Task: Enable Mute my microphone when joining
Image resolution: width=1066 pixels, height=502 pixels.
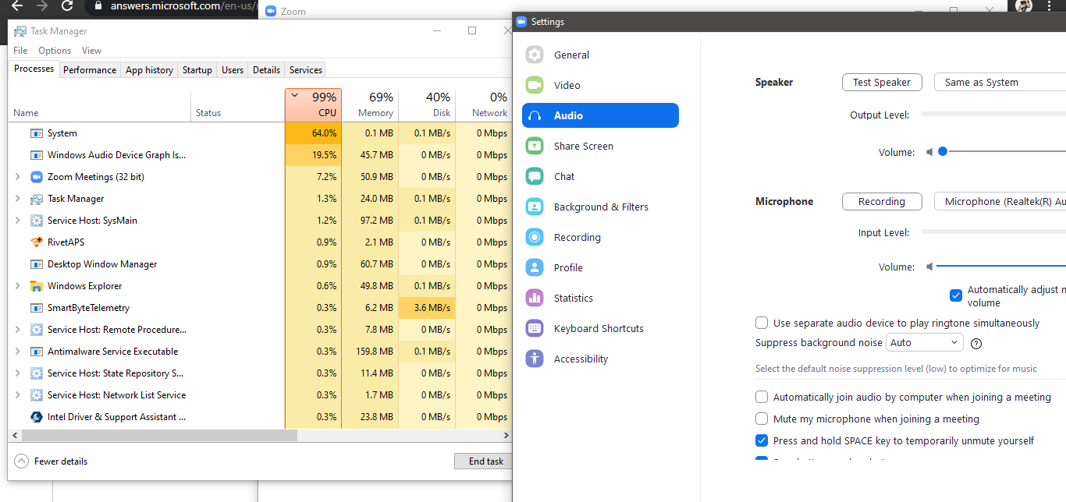Action: click(762, 419)
